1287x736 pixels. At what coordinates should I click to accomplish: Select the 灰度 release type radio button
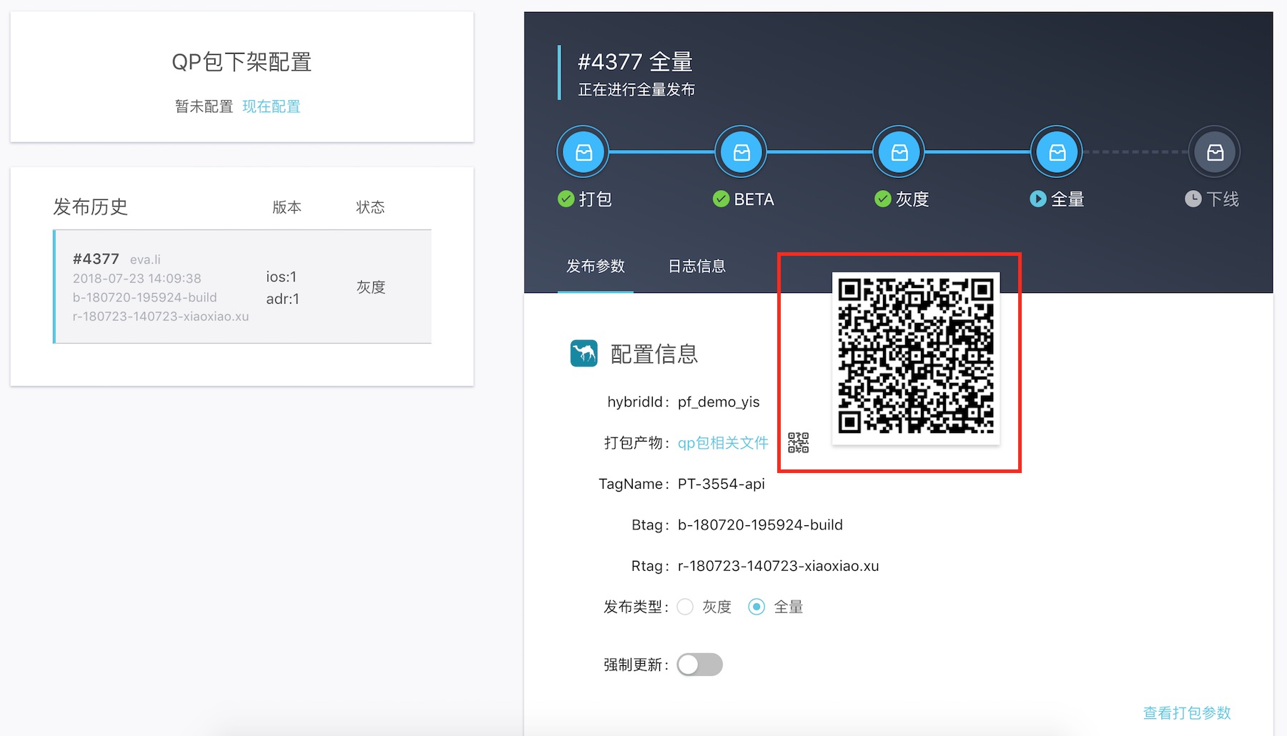tap(685, 607)
